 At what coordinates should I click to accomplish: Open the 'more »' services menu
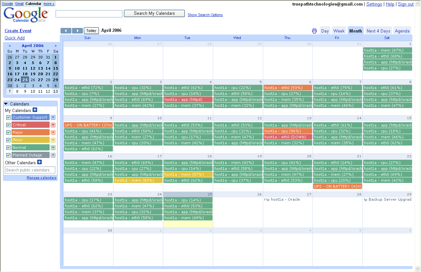(49, 4)
